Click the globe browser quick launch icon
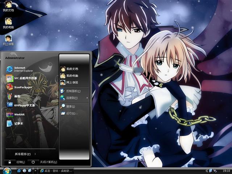 [24, 171]
